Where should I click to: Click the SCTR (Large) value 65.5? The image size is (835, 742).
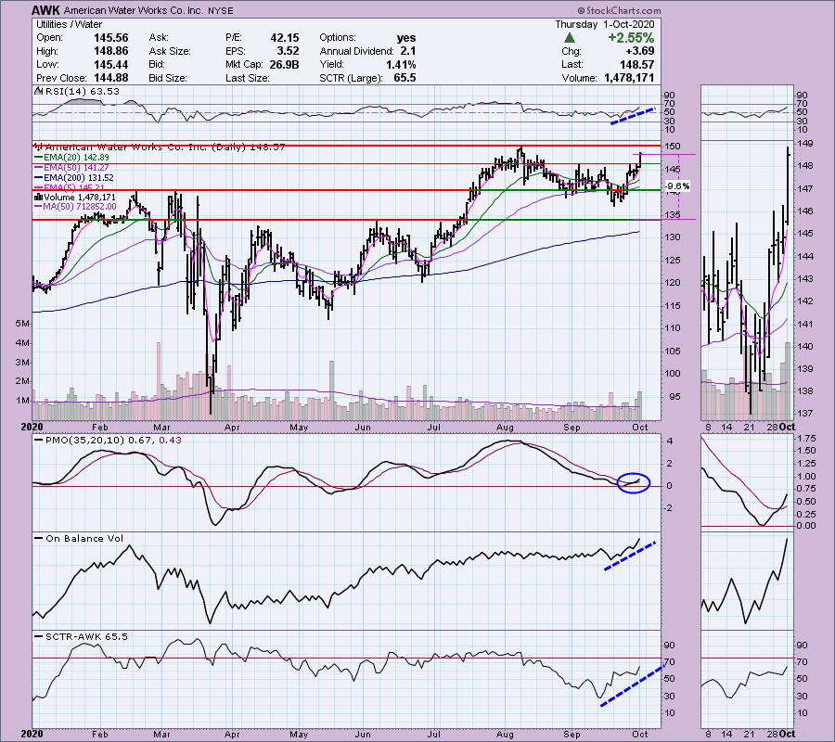pos(405,78)
